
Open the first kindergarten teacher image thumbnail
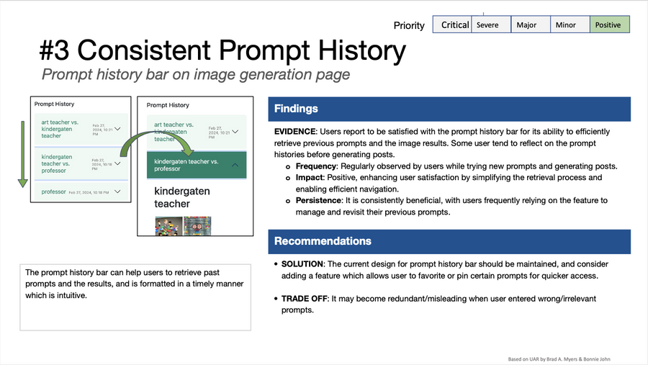[168, 226]
